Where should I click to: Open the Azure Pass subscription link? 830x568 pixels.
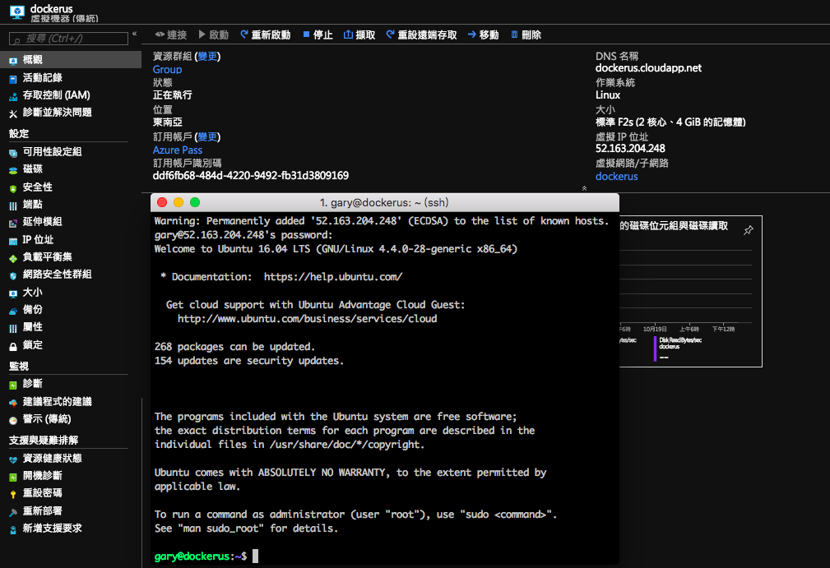(178, 150)
